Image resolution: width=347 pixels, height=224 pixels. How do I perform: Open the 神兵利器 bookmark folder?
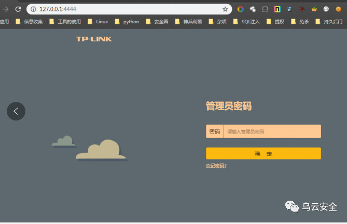click(188, 22)
